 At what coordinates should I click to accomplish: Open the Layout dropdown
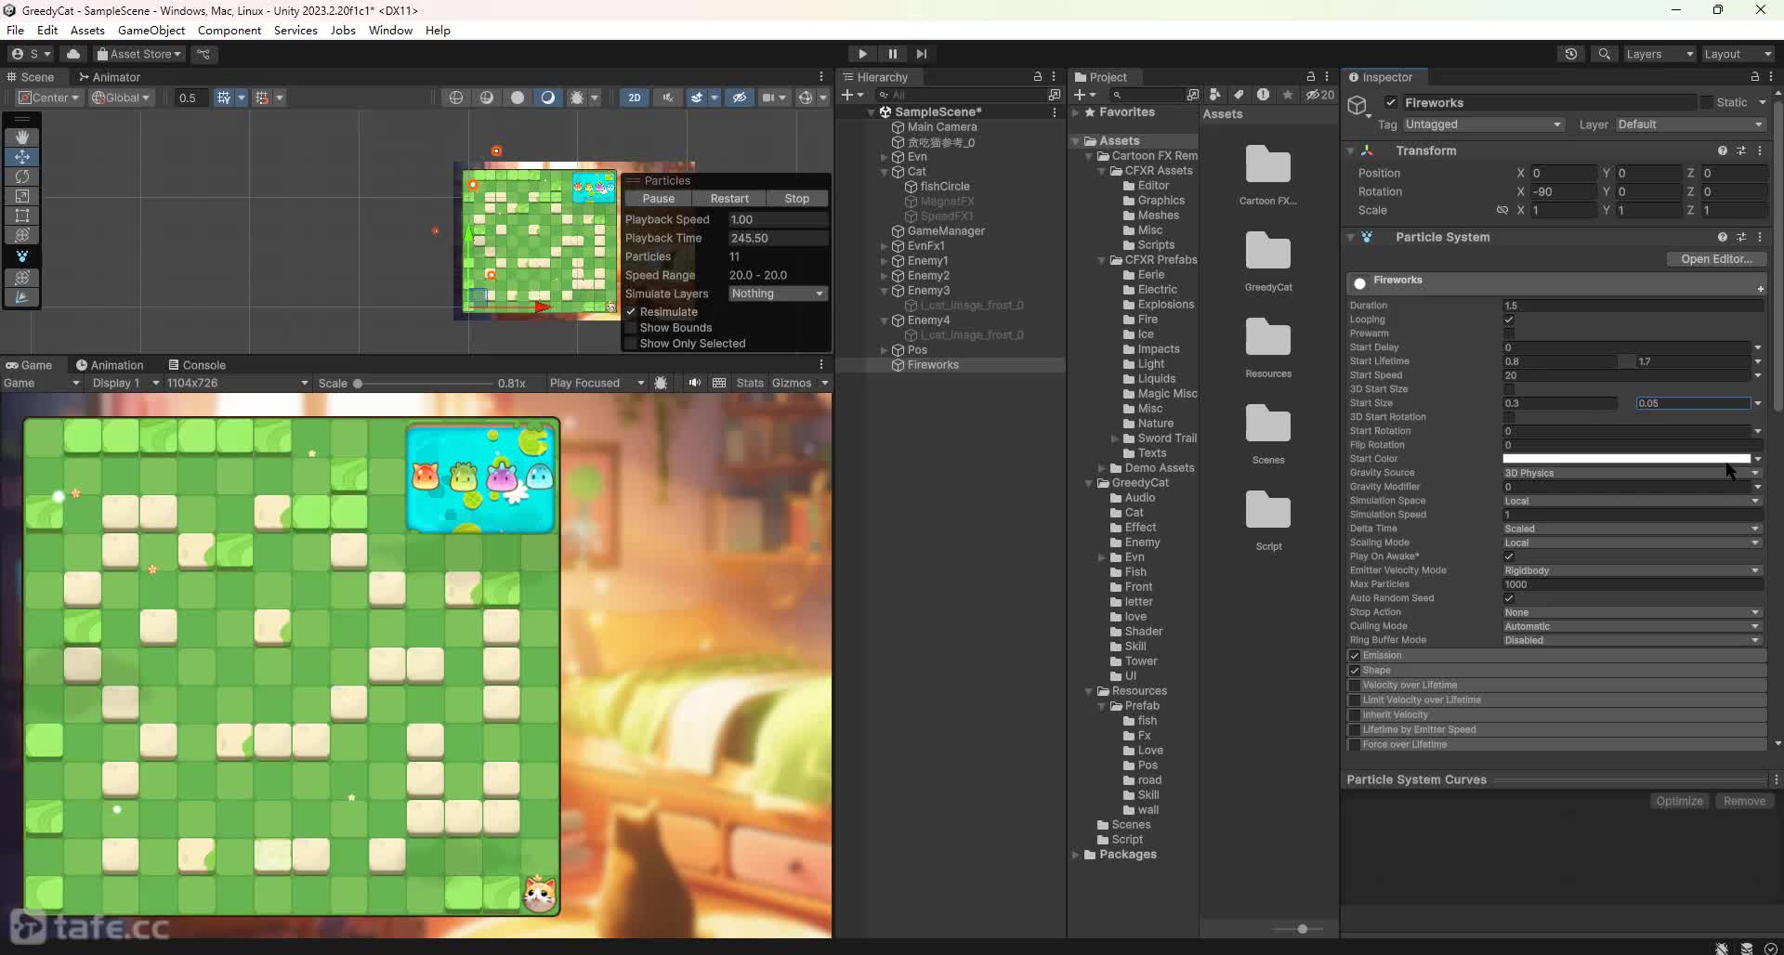point(1738,54)
